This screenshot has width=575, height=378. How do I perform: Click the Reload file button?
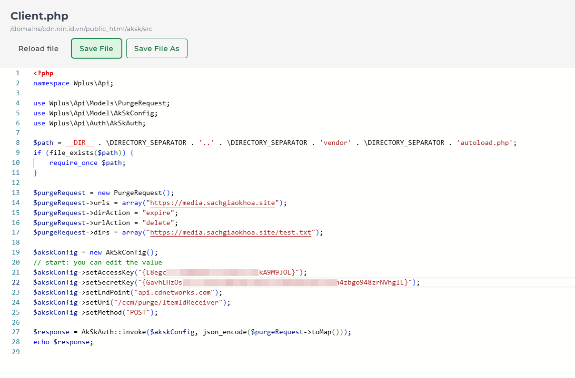[x=39, y=49]
